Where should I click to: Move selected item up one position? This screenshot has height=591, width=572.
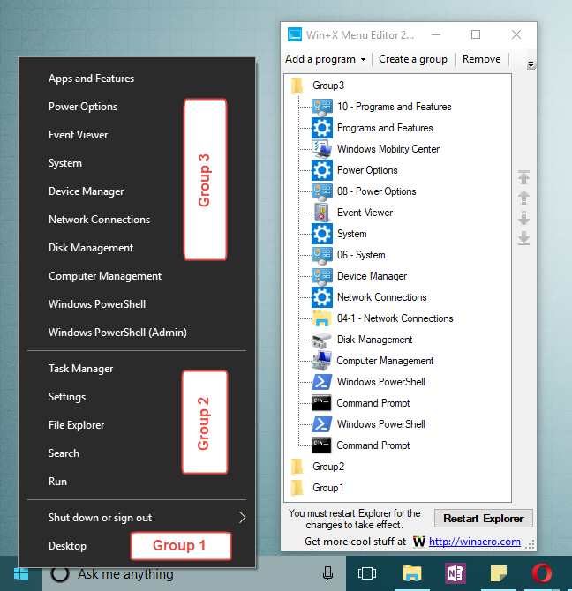click(x=523, y=198)
